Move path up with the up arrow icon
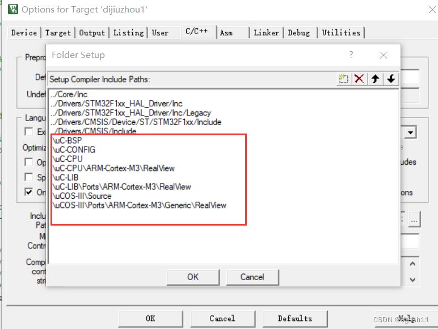Screen dimensions: 438x329 click(375, 78)
